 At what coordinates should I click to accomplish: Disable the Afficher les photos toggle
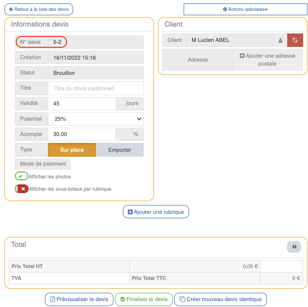coord(22,176)
